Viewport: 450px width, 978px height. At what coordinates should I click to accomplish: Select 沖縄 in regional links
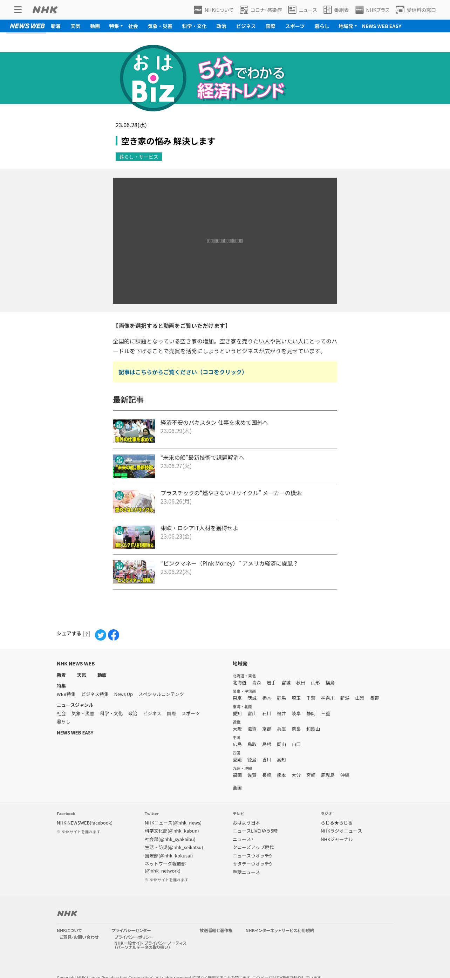[x=345, y=775]
